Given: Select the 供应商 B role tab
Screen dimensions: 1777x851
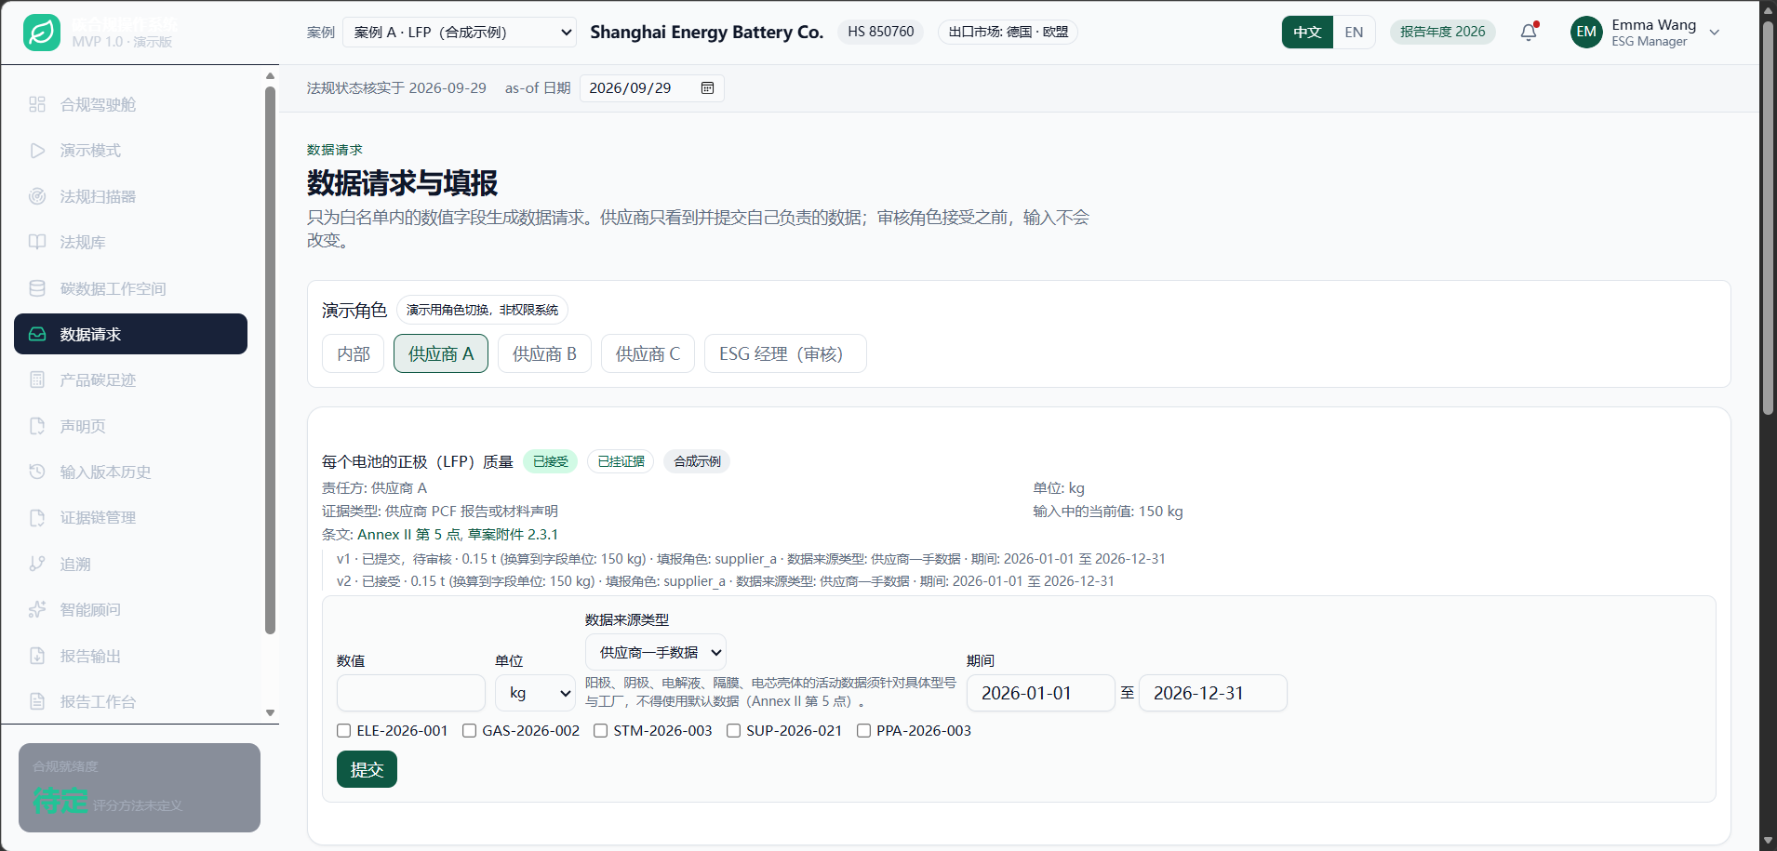Looking at the screenshot, I should coord(544,353).
